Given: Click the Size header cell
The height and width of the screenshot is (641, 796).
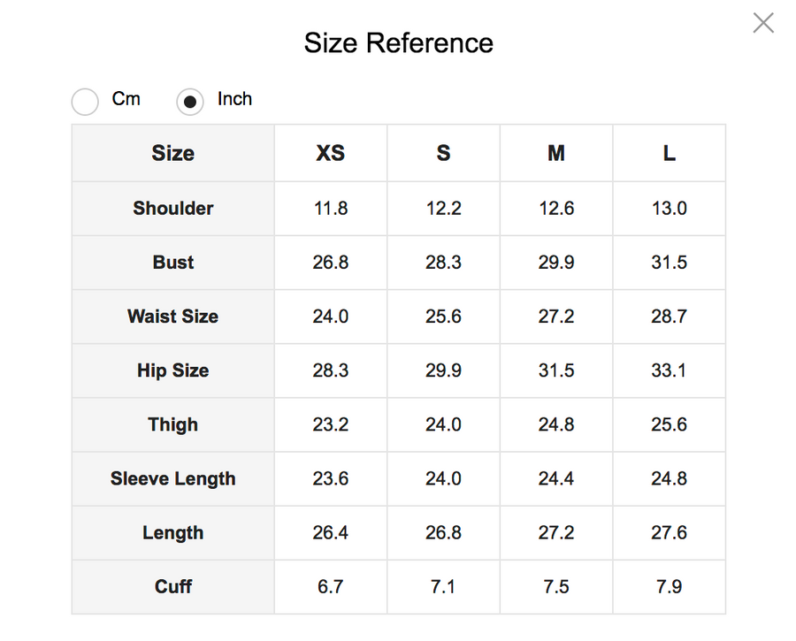Looking at the screenshot, I should tap(173, 153).
